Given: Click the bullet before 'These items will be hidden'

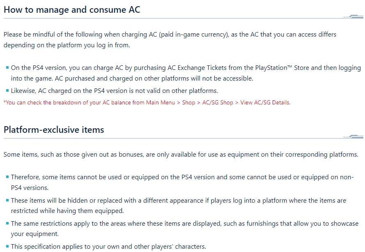Looking at the screenshot, I should (7, 200).
